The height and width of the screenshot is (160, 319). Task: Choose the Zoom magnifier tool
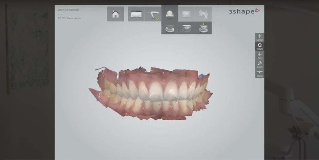260,64
